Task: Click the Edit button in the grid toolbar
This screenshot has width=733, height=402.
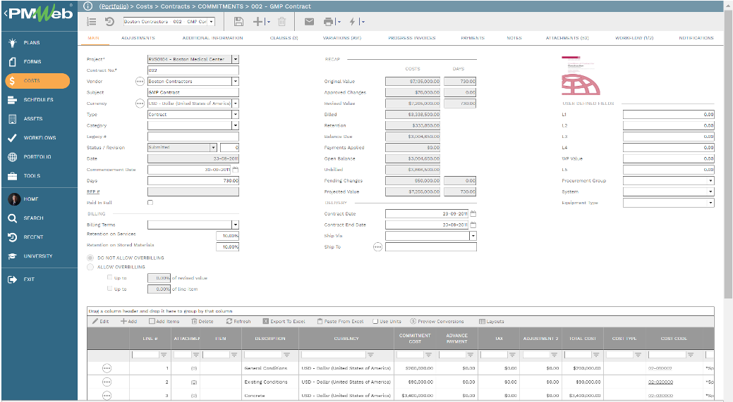Action: click(100, 321)
